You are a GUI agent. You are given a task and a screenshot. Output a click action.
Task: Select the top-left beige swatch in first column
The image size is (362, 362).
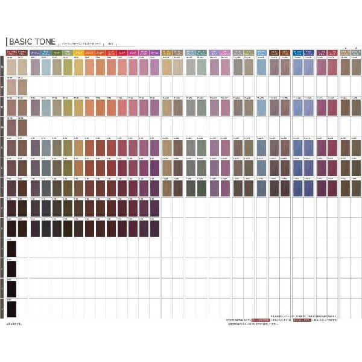[x=10, y=67]
